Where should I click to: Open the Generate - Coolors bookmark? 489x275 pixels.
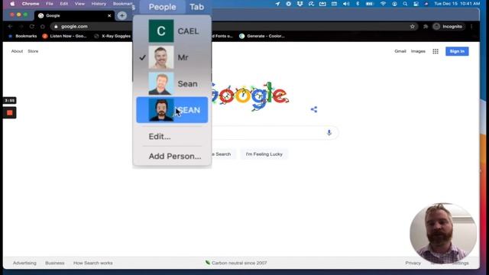[x=262, y=36]
